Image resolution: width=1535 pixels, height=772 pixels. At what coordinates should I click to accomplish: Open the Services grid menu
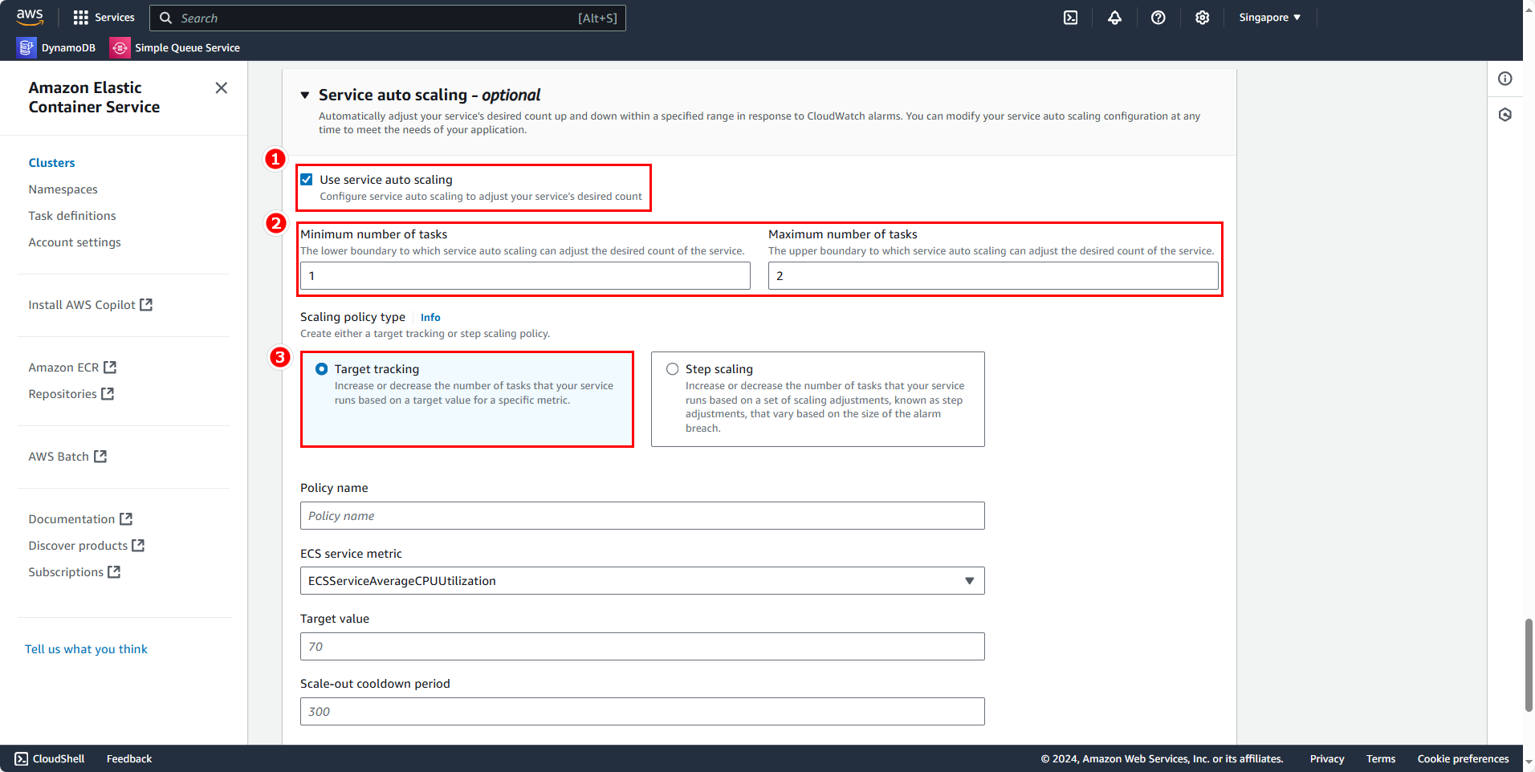click(x=104, y=17)
